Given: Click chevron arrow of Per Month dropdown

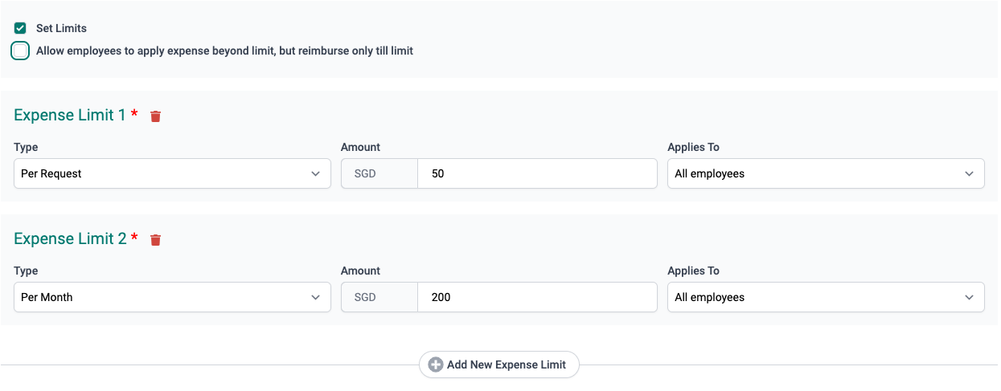Looking at the screenshot, I should tap(316, 297).
